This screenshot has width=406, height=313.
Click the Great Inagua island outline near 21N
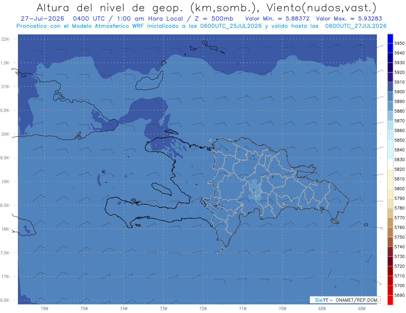tap(149, 80)
